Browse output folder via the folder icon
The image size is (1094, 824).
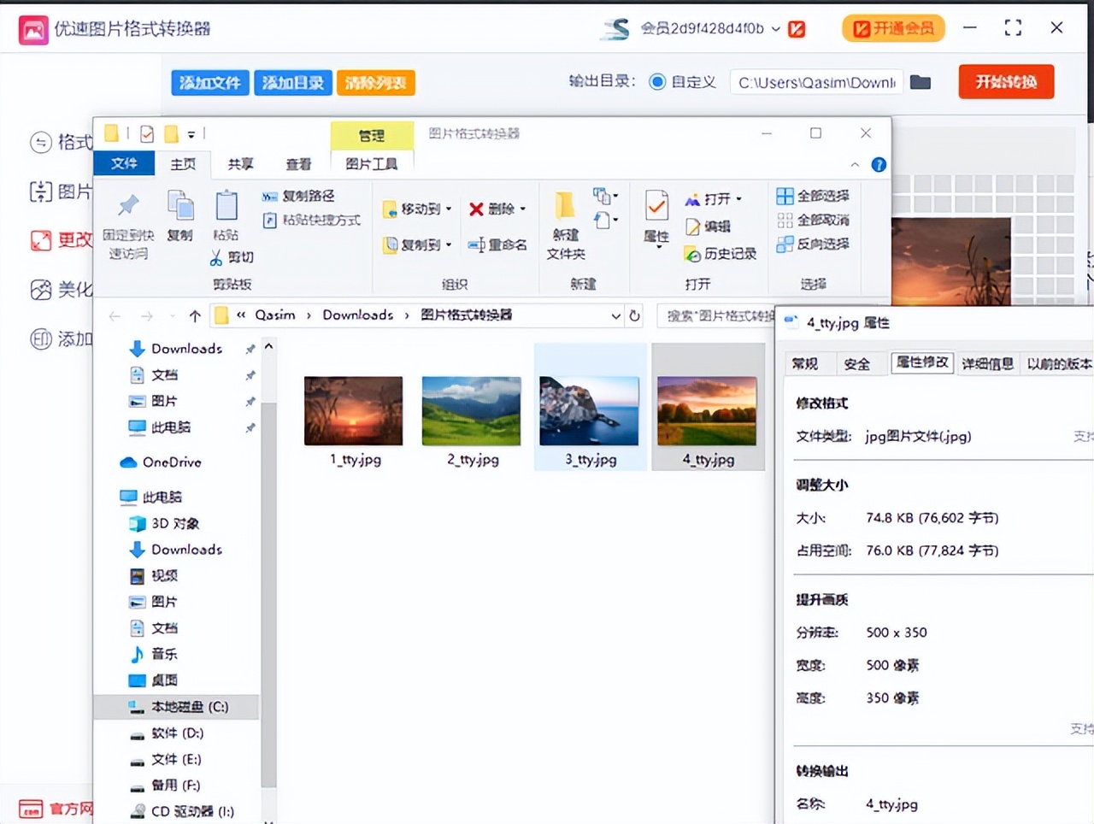coord(920,82)
